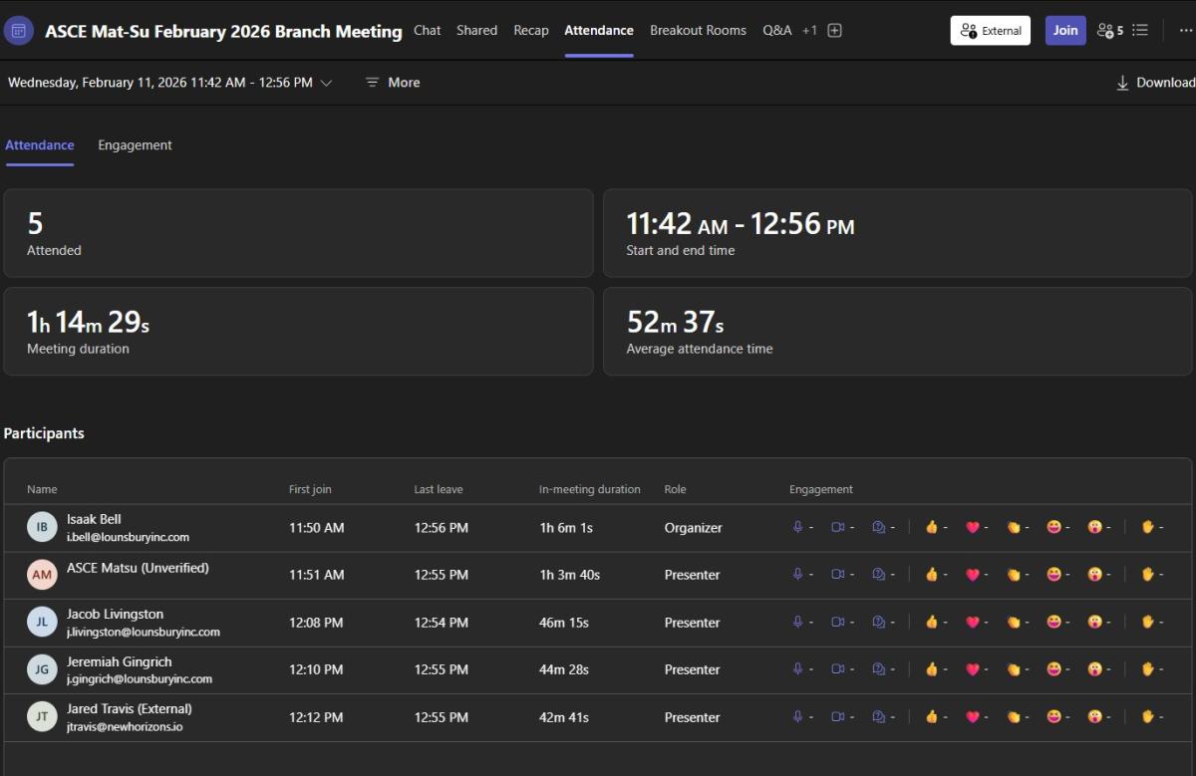Open the more options ellipsis menu

(1185, 31)
